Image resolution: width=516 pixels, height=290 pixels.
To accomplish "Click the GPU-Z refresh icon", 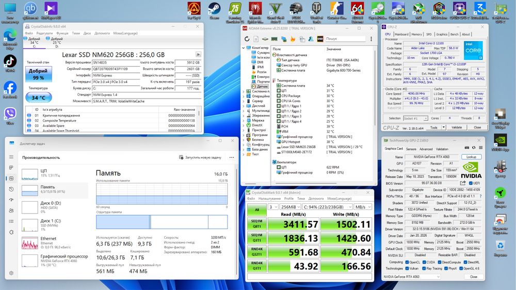I will click(474, 148).
